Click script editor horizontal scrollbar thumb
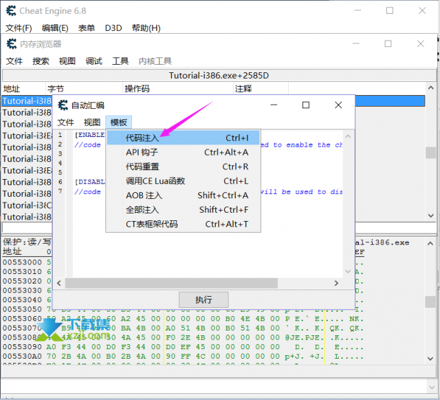This screenshot has height=400, width=440. point(171,284)
